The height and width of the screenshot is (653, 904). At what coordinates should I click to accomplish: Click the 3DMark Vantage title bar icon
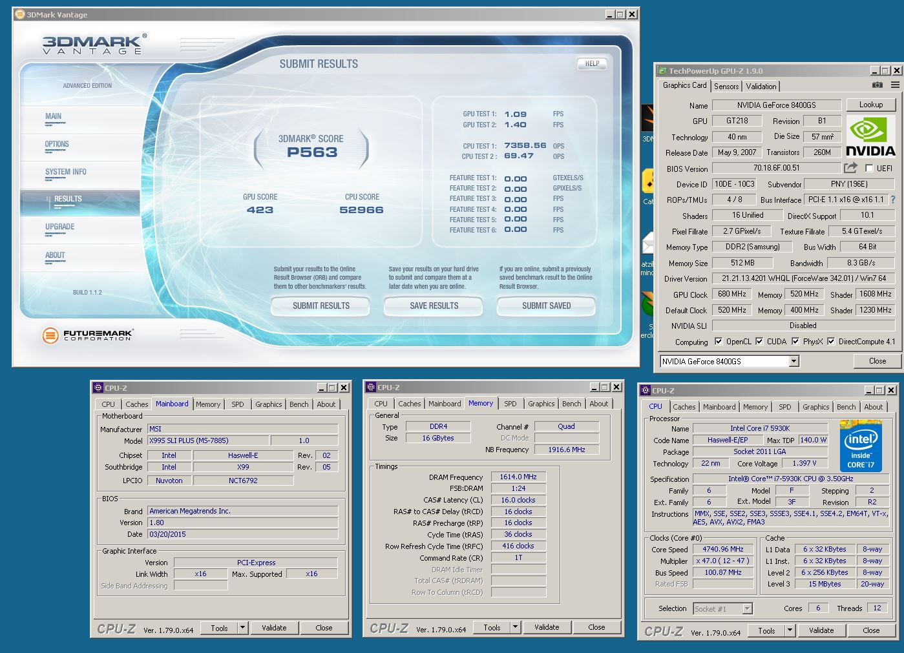point(19,14)
